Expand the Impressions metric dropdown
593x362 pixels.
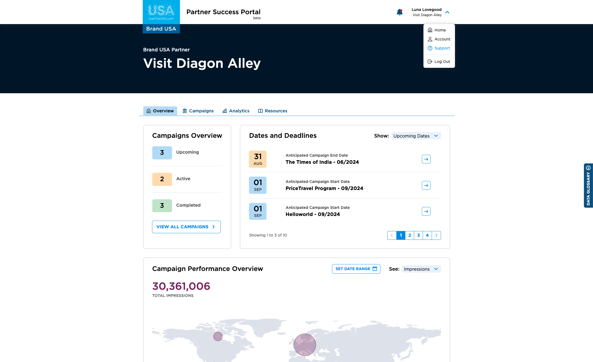pos(421,269)
